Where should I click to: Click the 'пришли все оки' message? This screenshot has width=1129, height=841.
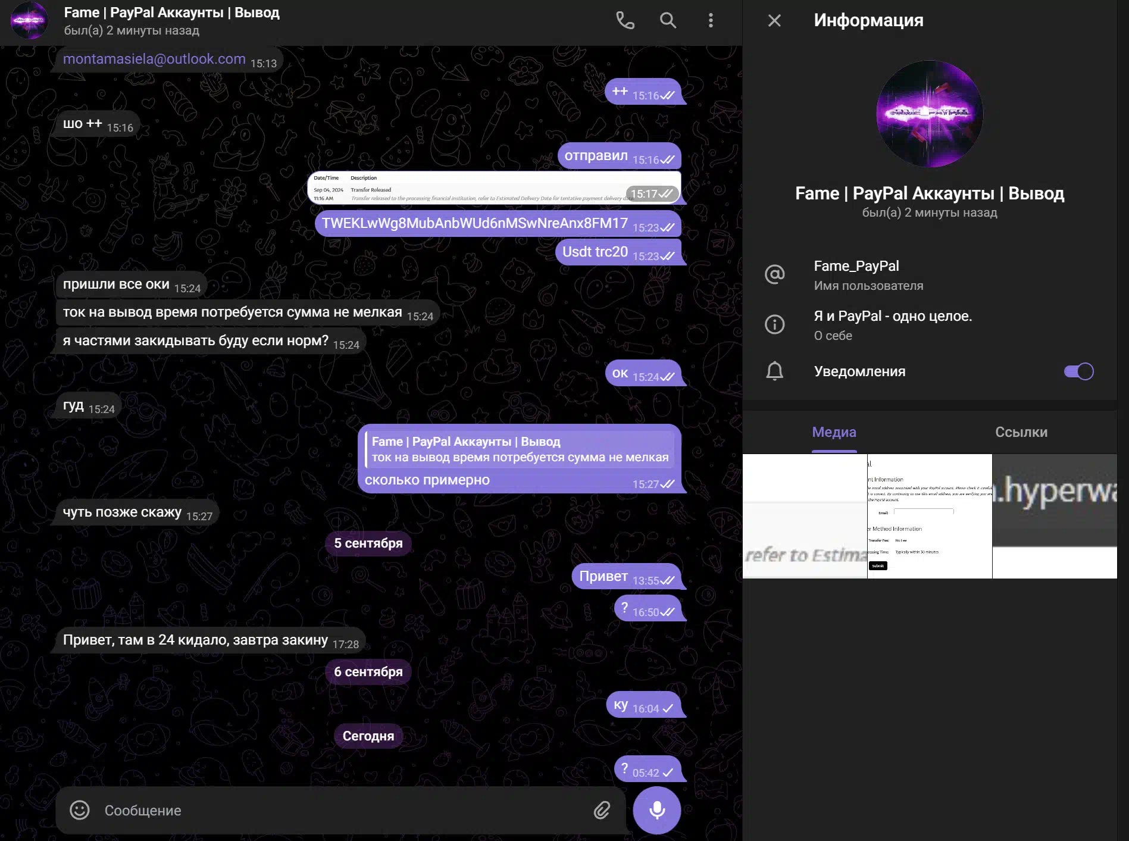coord(131,284)
